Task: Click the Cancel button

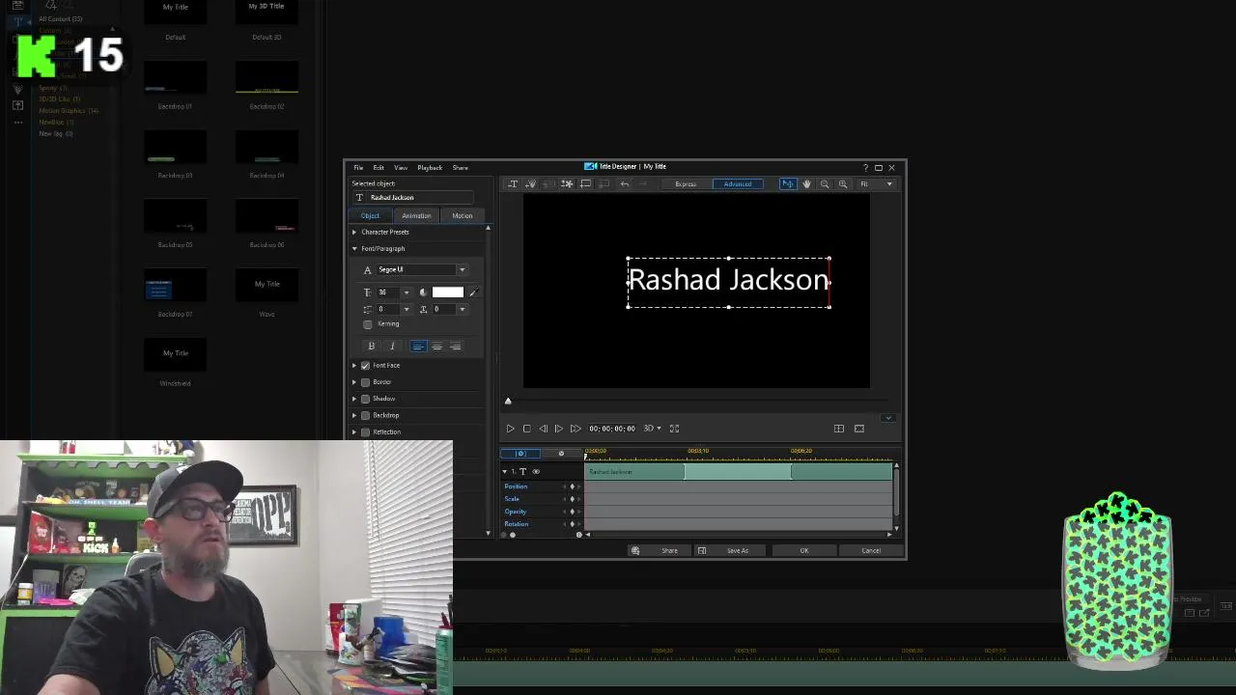Action: 871,551
